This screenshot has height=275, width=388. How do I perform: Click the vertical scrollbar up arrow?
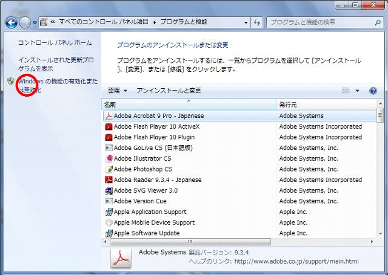[x=380, y=103]
